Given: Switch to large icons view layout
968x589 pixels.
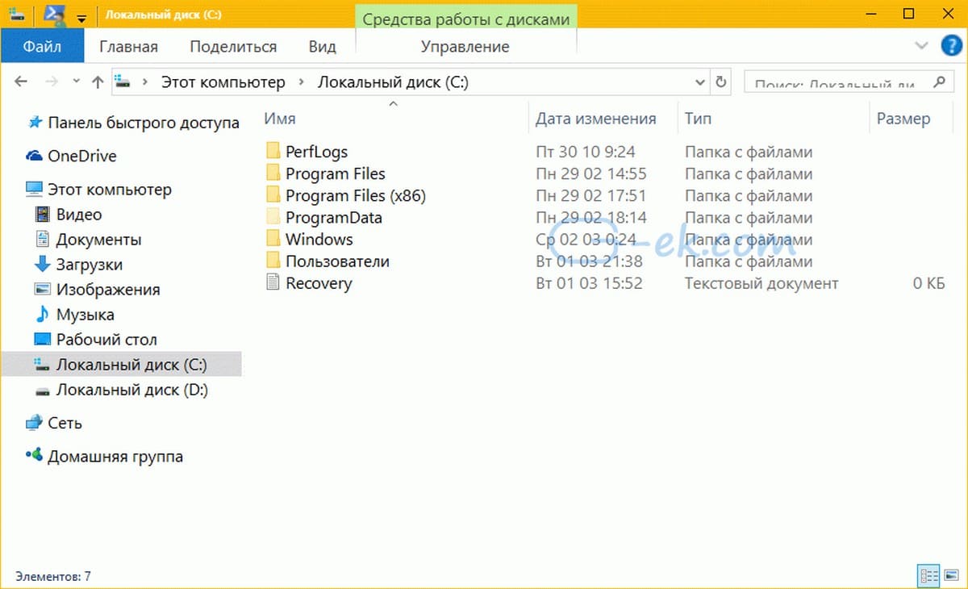Looking at the screenshot, I should 950,576.
